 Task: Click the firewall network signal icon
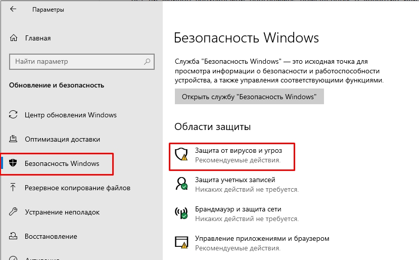coord(181,213)
